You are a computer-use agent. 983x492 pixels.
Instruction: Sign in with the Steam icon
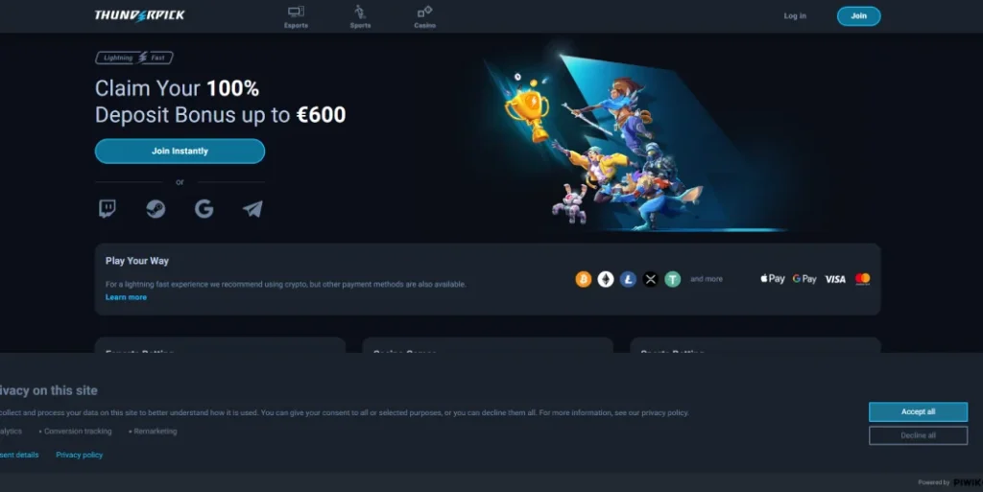[x=156, y=208]
